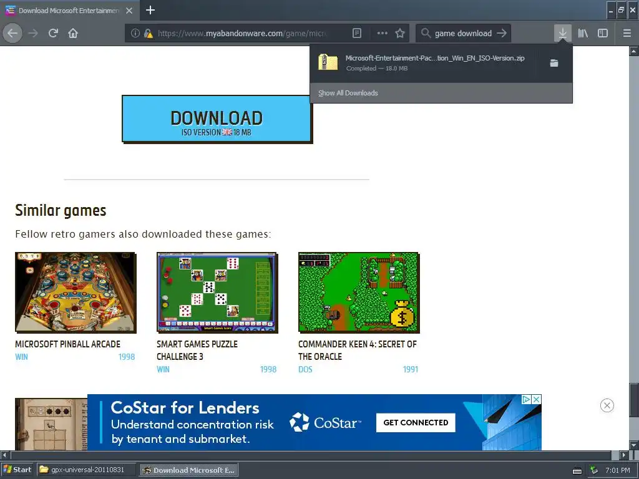Click the horizontal scrollbar right arrow
Image resolution: width=639 pixels, height=479 pixels.
coord(624,455)
